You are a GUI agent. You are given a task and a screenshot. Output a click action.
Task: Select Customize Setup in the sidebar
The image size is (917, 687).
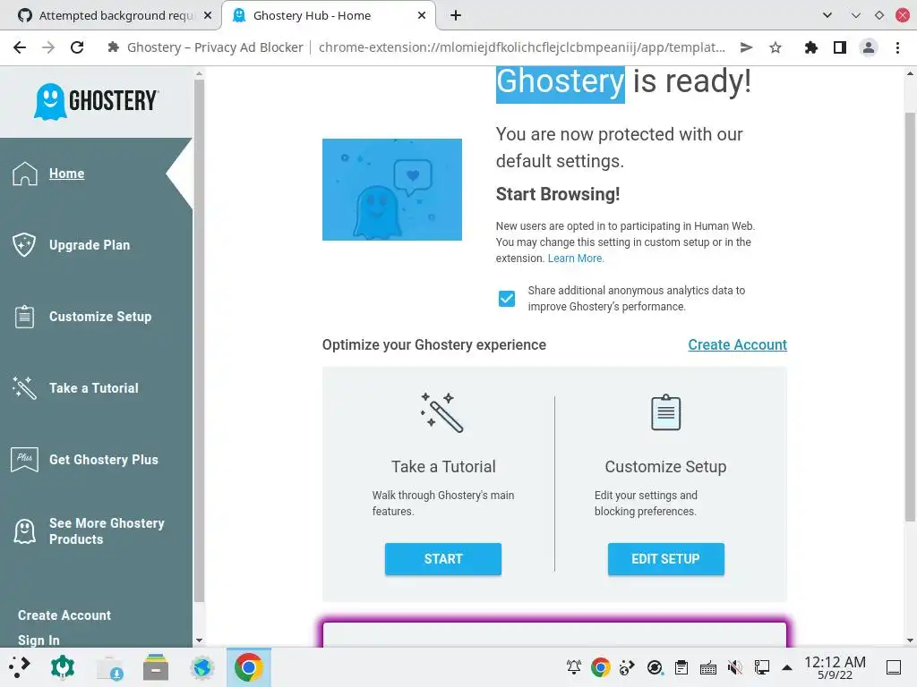click(x=100, y=317)
